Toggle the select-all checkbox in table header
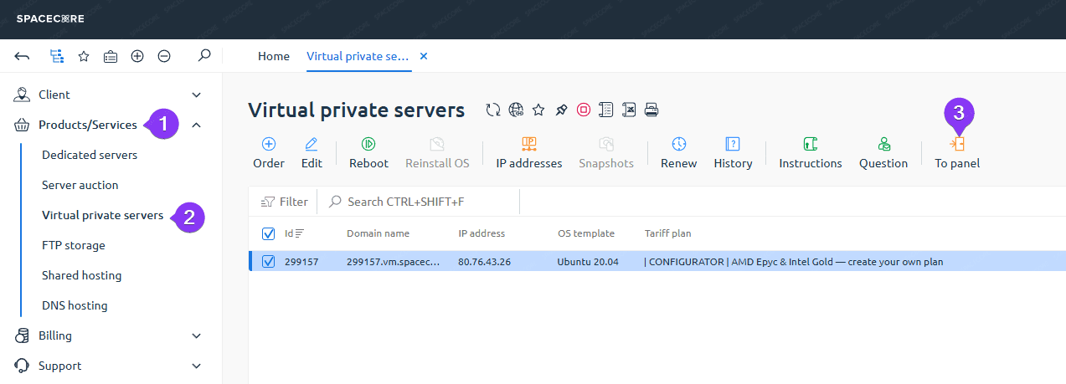Viewport: 1066px width, 384px height. click(x=269, y=233)
